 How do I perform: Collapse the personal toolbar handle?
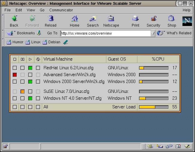click(x=3, y=42)
